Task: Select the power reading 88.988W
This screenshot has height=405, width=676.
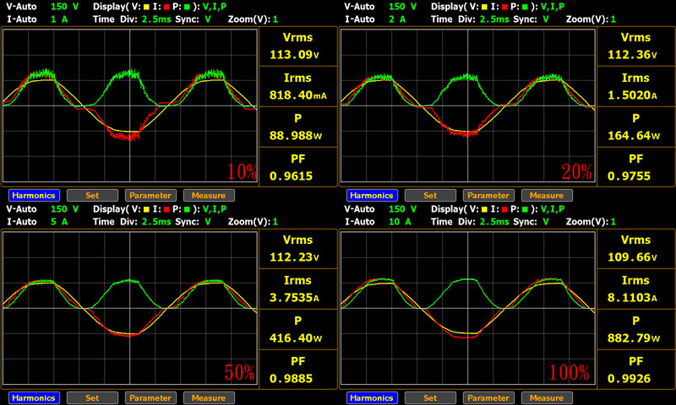Action: [x=296, y=136]
